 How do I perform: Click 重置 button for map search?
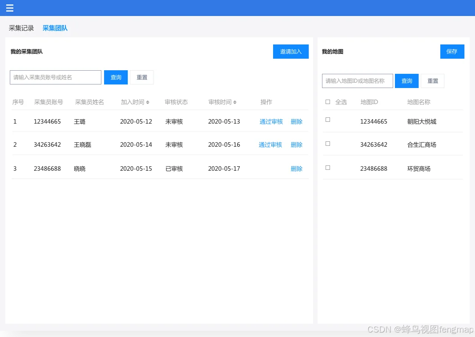tap(433, 81)
